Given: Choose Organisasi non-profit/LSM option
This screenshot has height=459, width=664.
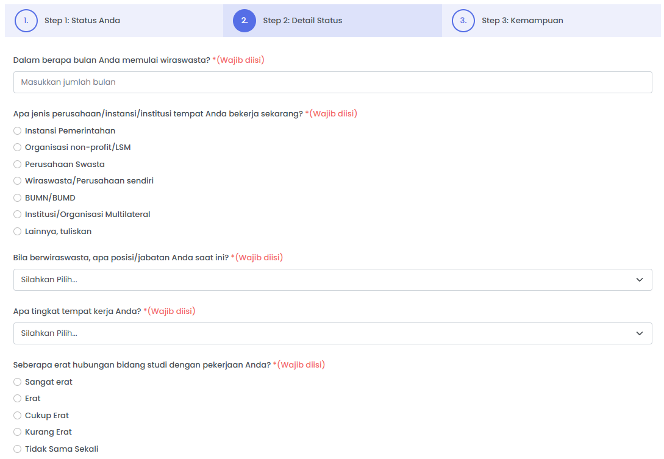Looking at the screenshot, I should tap(18, 148).
